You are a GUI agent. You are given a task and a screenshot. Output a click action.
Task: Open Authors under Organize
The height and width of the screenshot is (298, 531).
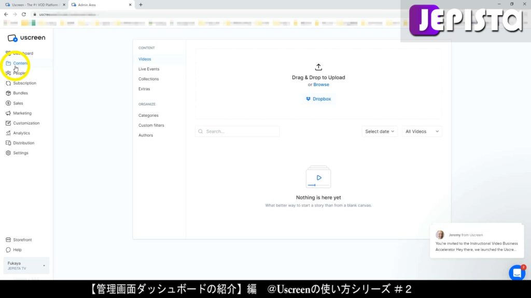(146, 135)
